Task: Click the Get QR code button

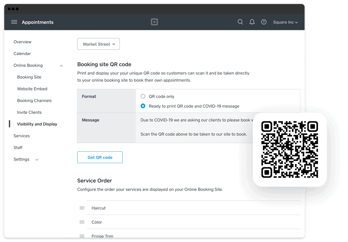Action: pyautogui.click(x=100, y=157)
